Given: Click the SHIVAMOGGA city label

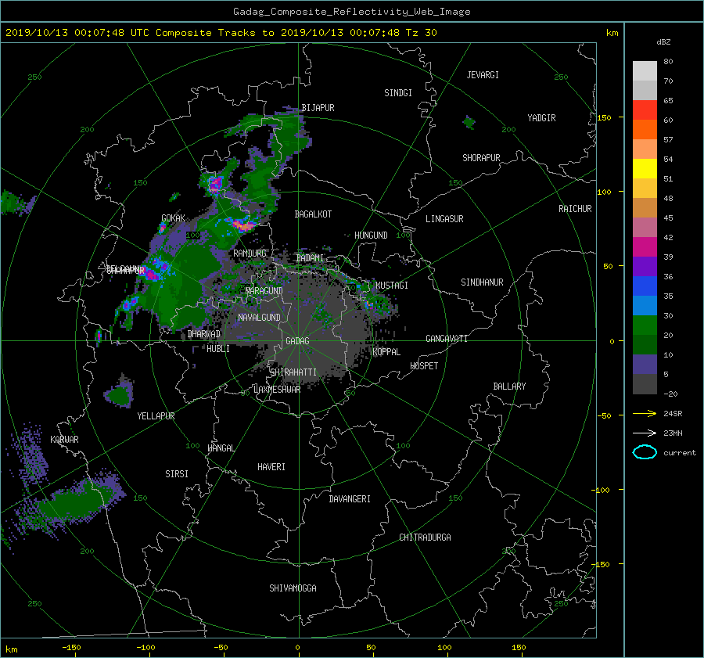Looking at the screenshot, I should 293,588.
